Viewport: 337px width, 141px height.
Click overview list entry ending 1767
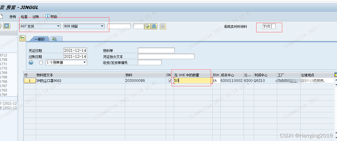tap(4, 86)
